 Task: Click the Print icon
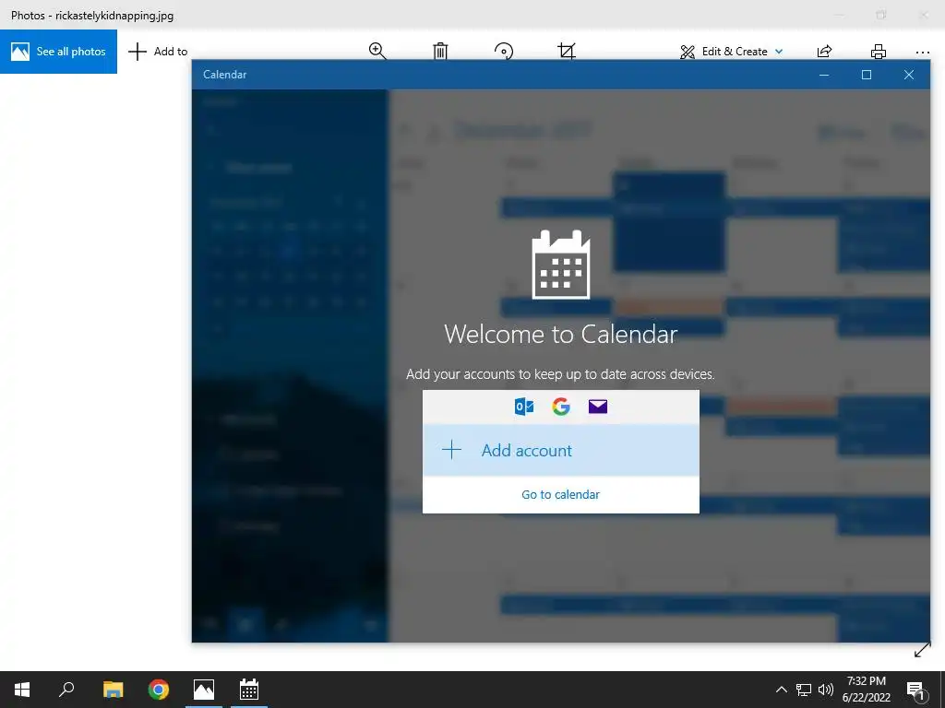point(879,52)
